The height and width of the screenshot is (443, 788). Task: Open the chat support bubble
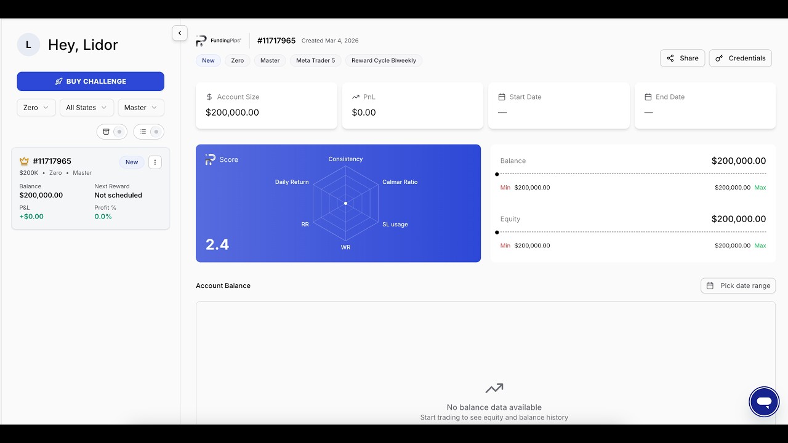pos(764,402)
